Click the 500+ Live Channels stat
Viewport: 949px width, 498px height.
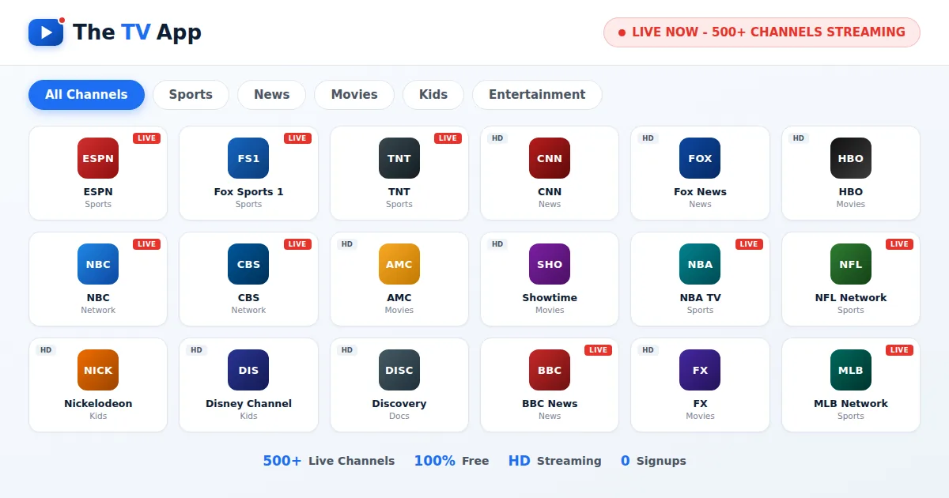[x=328, y=461]
